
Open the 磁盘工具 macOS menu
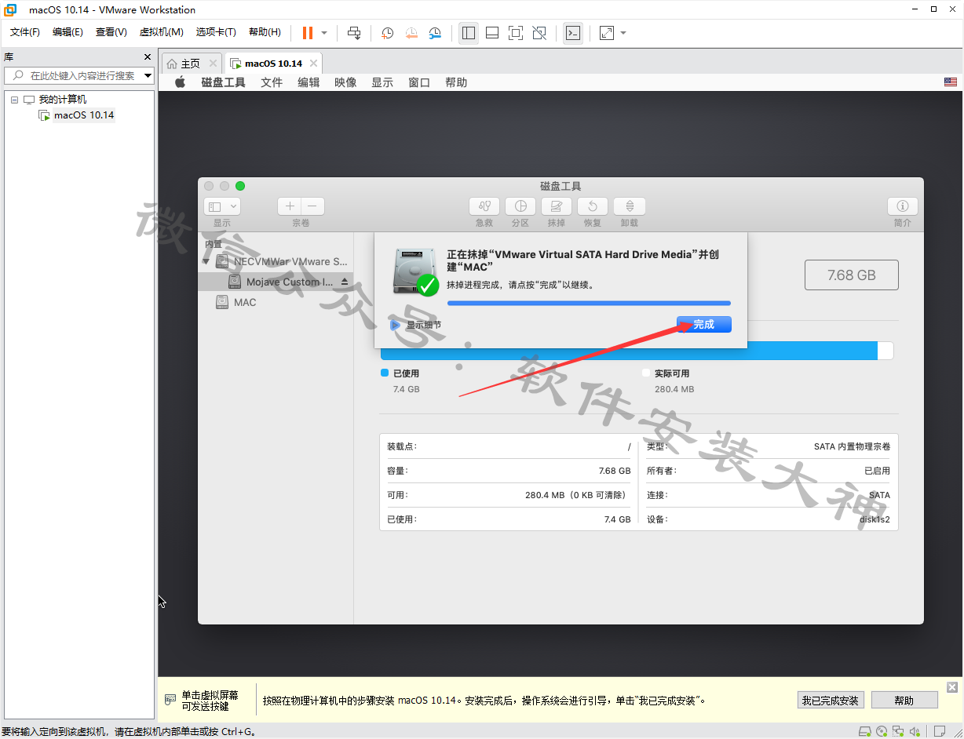224,82
